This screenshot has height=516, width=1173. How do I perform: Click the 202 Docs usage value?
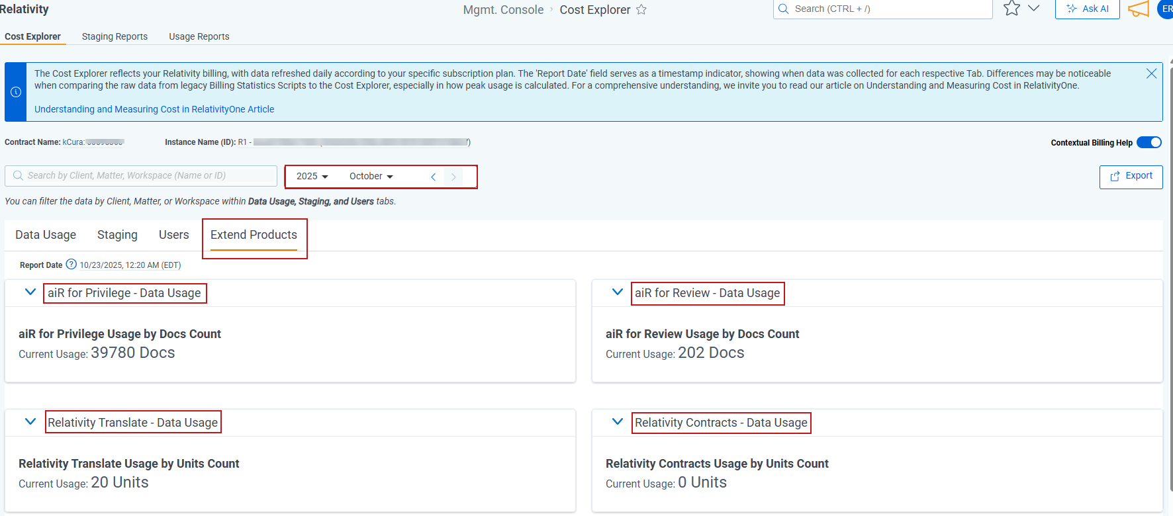711,353
